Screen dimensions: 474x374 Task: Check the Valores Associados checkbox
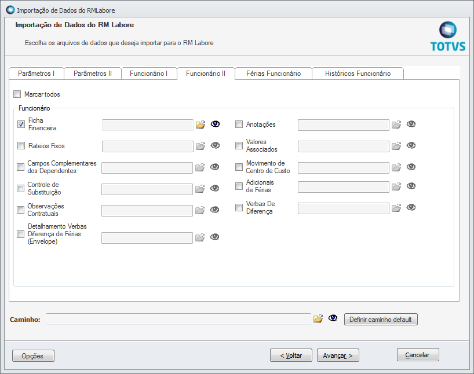tap(239, 146)
